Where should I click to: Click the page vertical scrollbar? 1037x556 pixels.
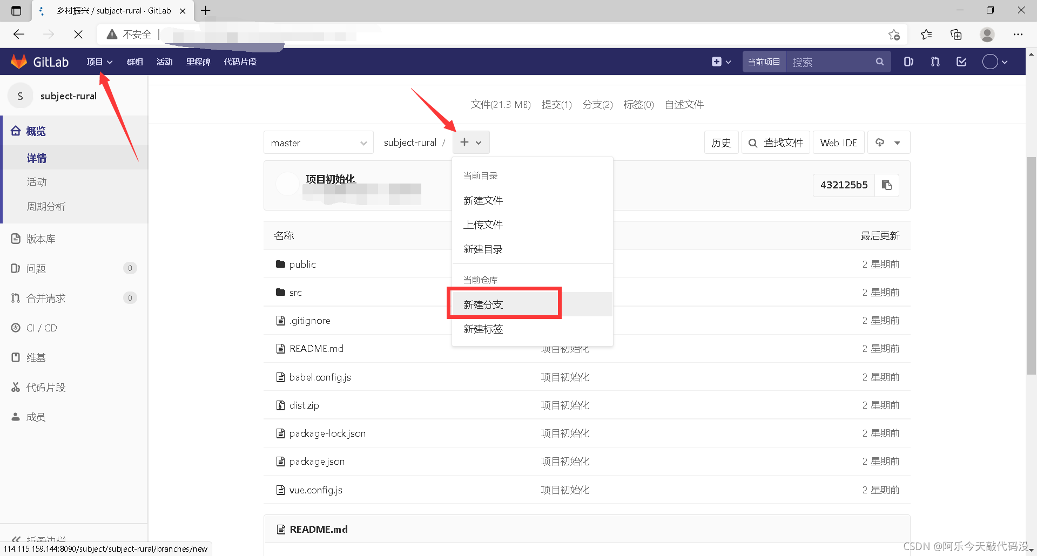(1031, 265)
